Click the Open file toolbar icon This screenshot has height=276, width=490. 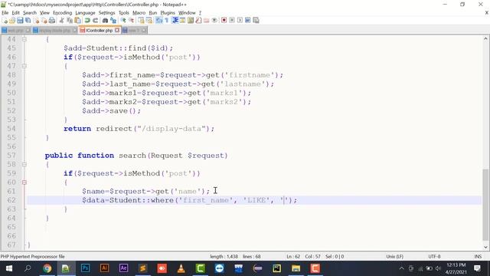(12, 21)
